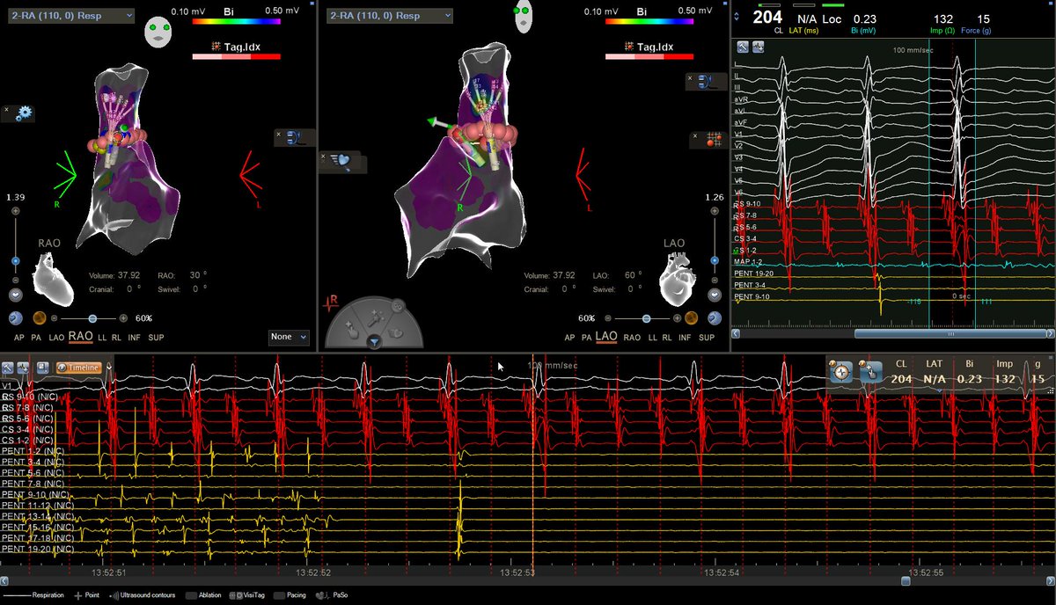Switch right view to LL projection
Screen dimensions: 1056x605
tap(652, 337)
